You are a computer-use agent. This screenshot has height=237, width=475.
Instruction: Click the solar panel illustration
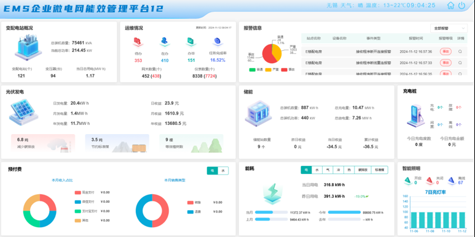click(x=23, y=111)
